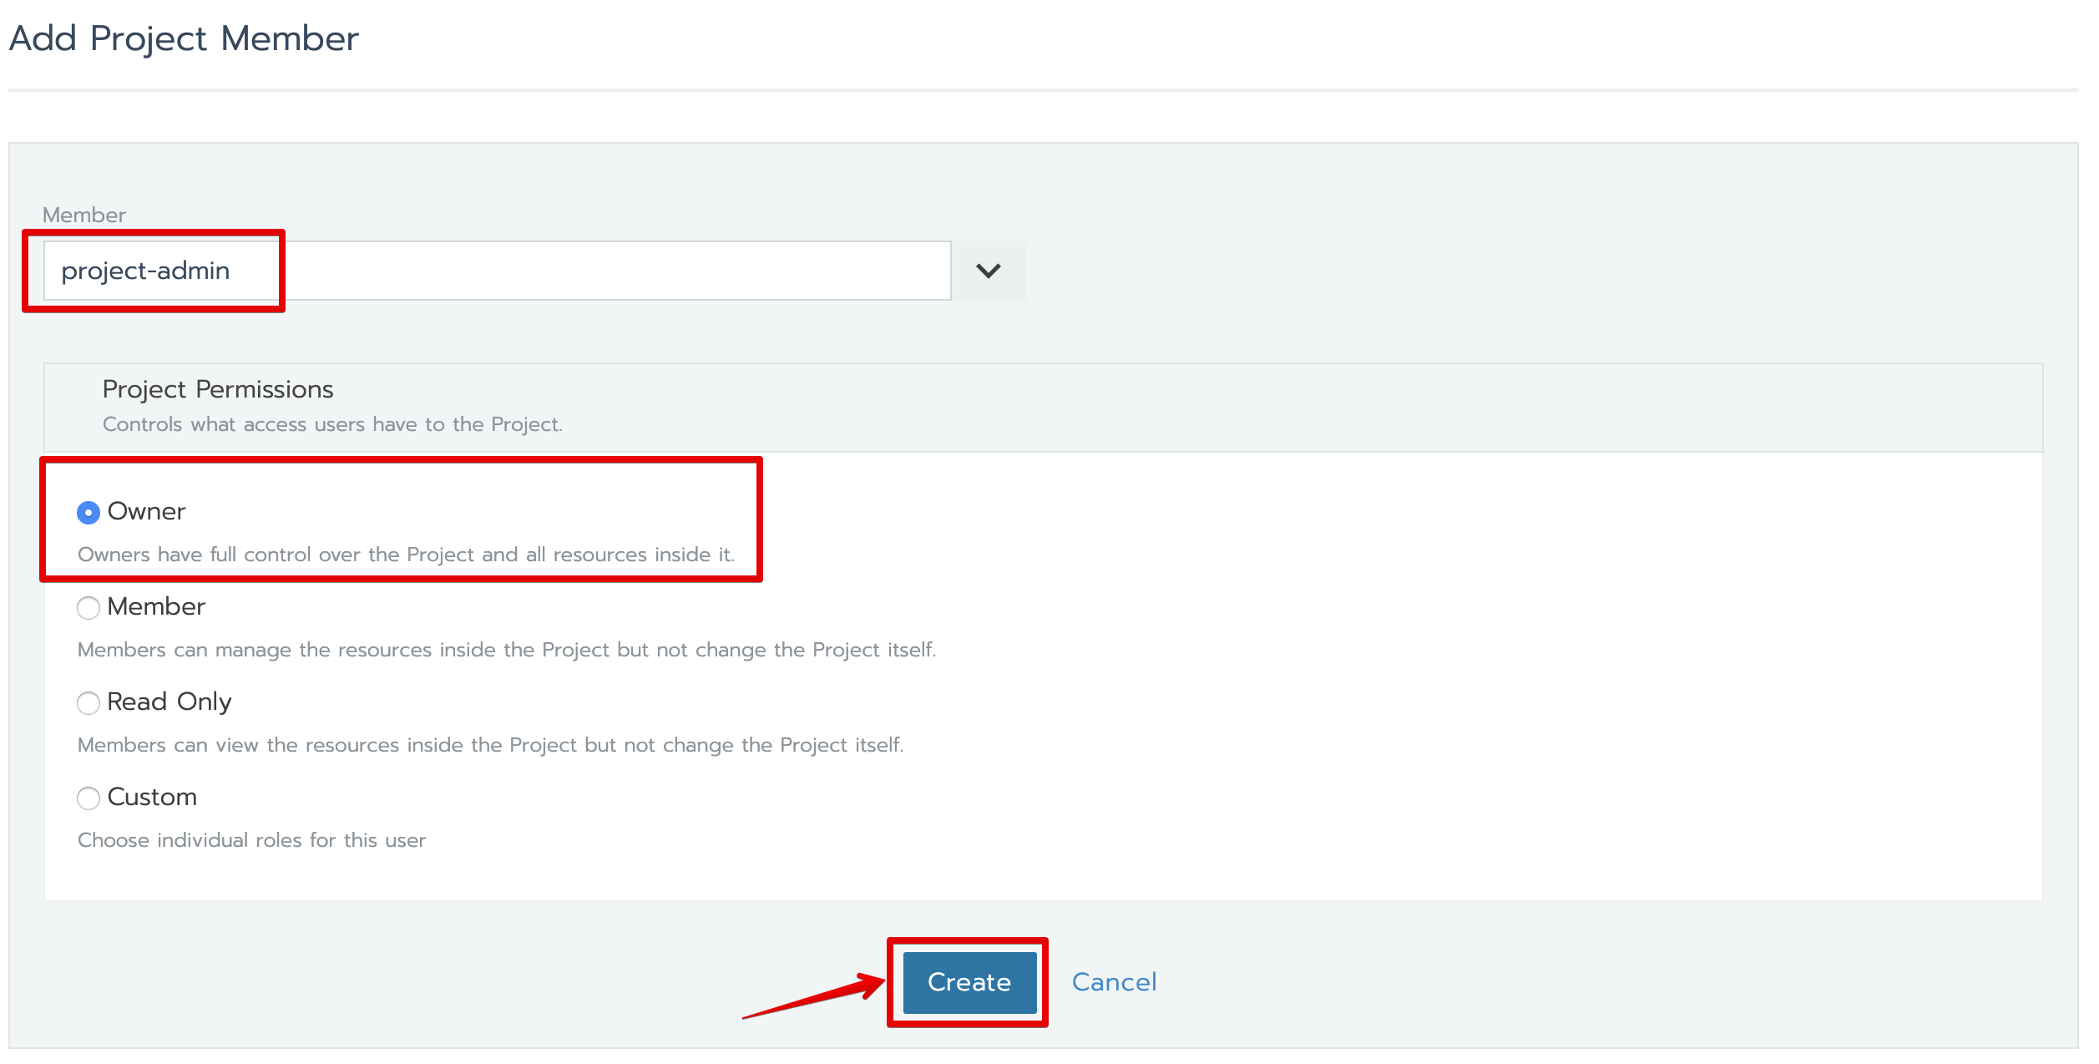Click the Member field containing project-admin

[x=497, y=271]
